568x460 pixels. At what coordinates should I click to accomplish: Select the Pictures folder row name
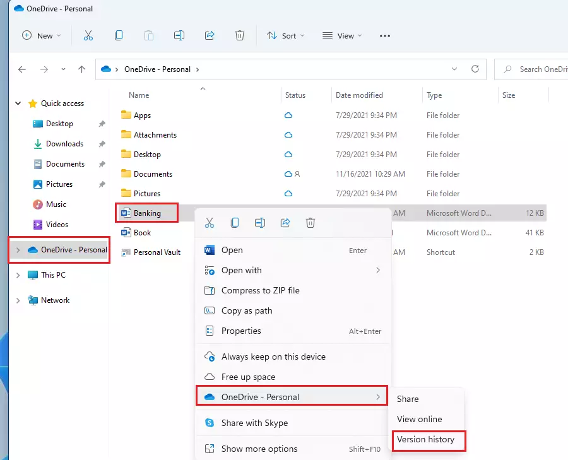[x=146, y=194]
